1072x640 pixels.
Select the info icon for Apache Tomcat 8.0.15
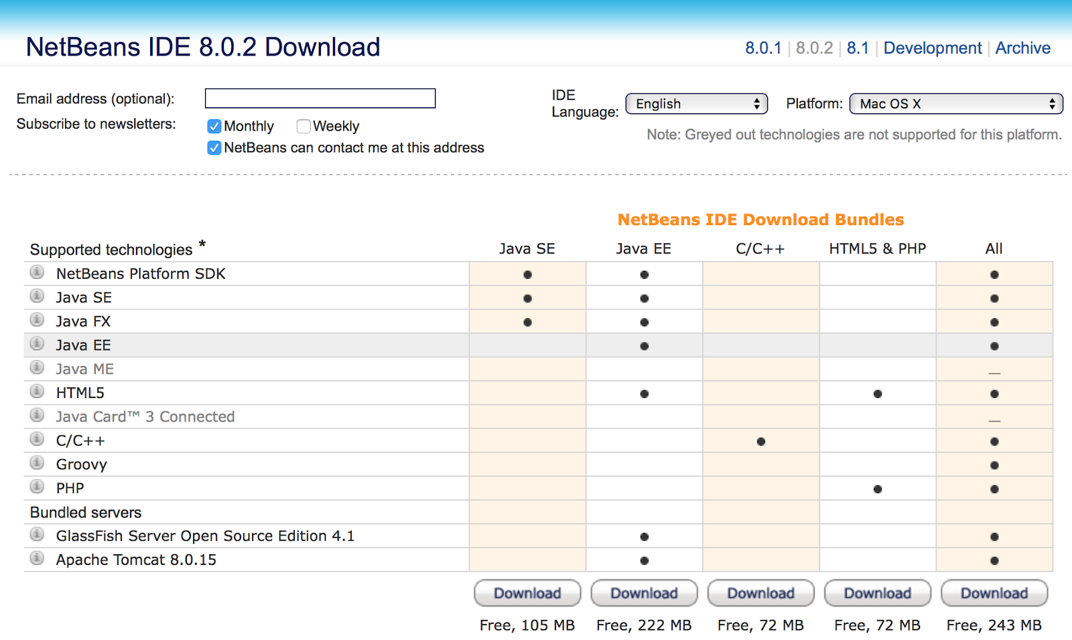click(36, 557)
